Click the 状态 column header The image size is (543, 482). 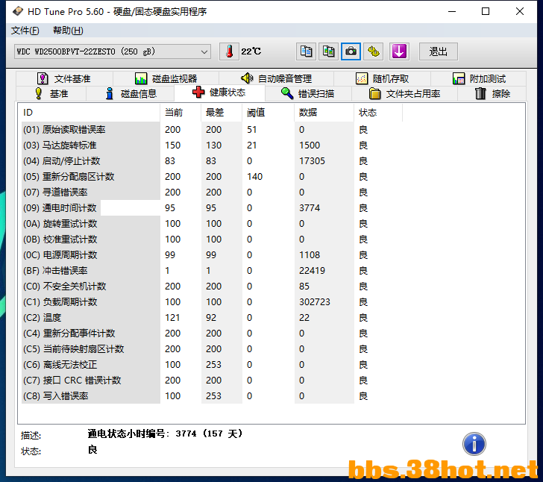pyautogui.click(x=378, y=113)
